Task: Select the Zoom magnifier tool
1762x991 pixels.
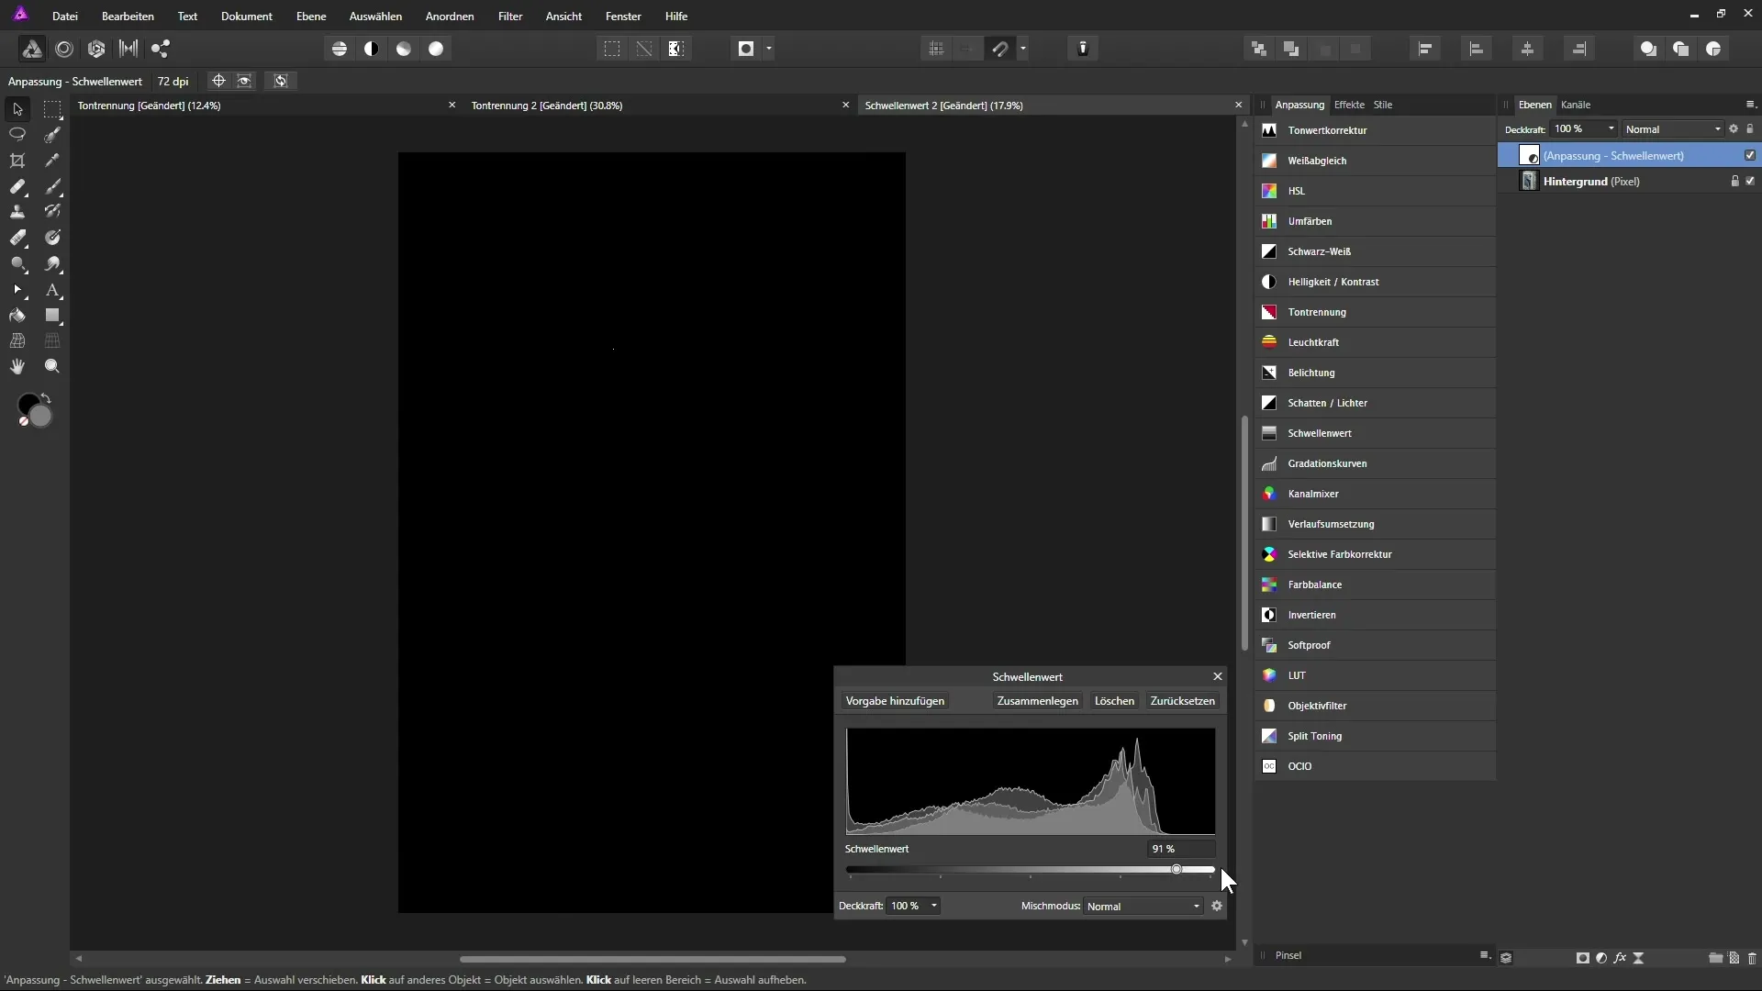Action: (x=52, y=366)
